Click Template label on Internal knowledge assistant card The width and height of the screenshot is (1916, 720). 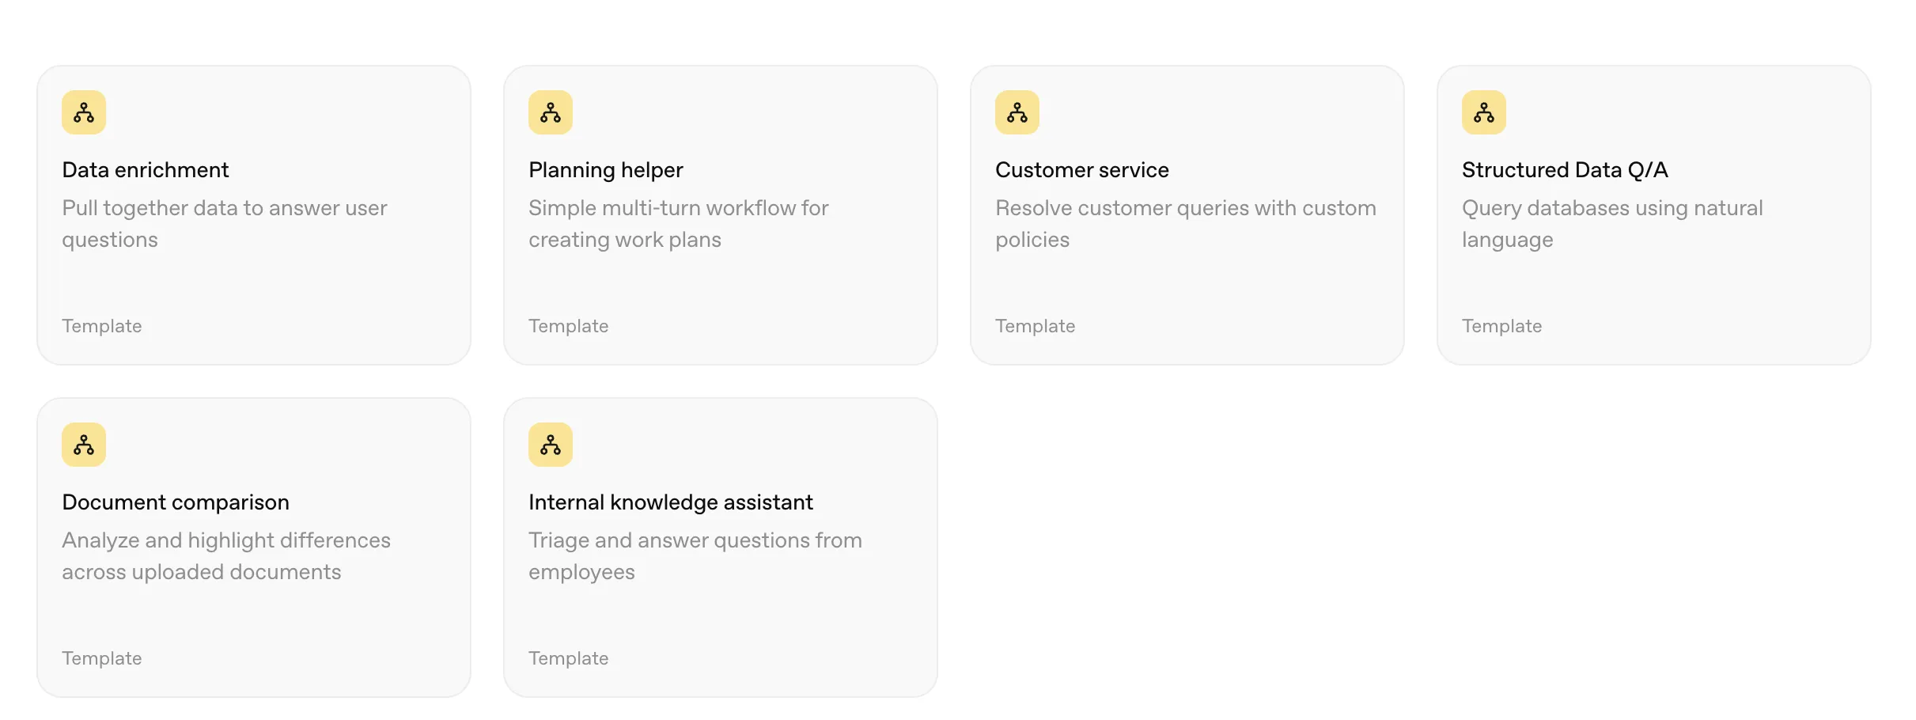pos(569,658)
